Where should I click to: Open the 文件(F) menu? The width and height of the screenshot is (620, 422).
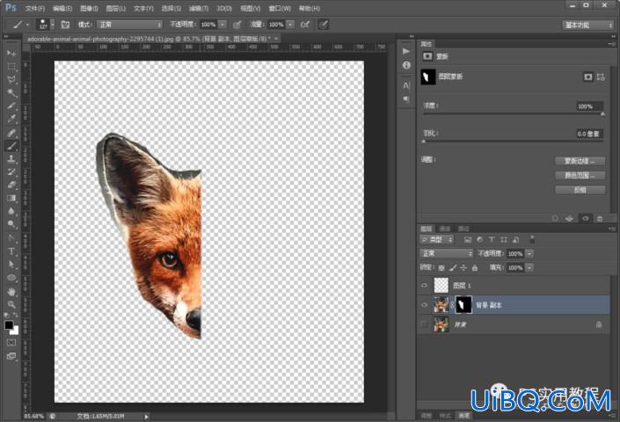(35, 8)
